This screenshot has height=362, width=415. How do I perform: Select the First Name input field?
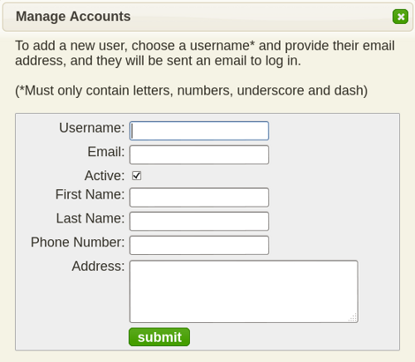click(199, 198)
